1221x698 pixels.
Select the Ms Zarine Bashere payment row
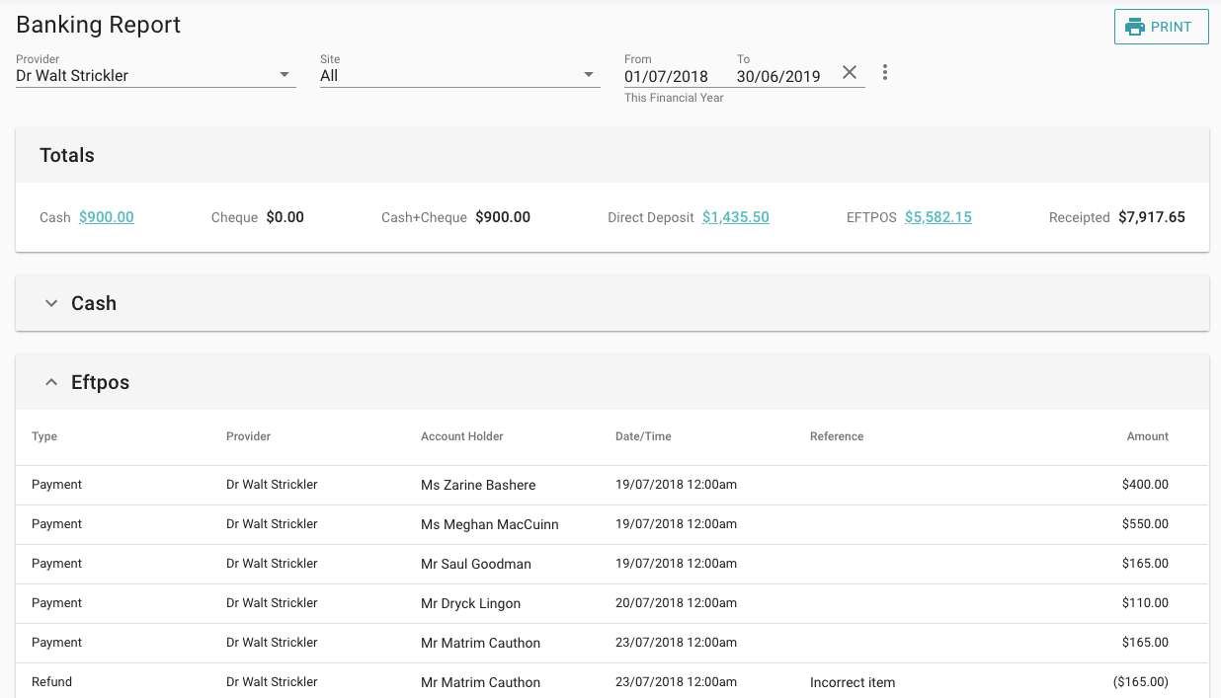pyautogui.click(x=478, y=485)
